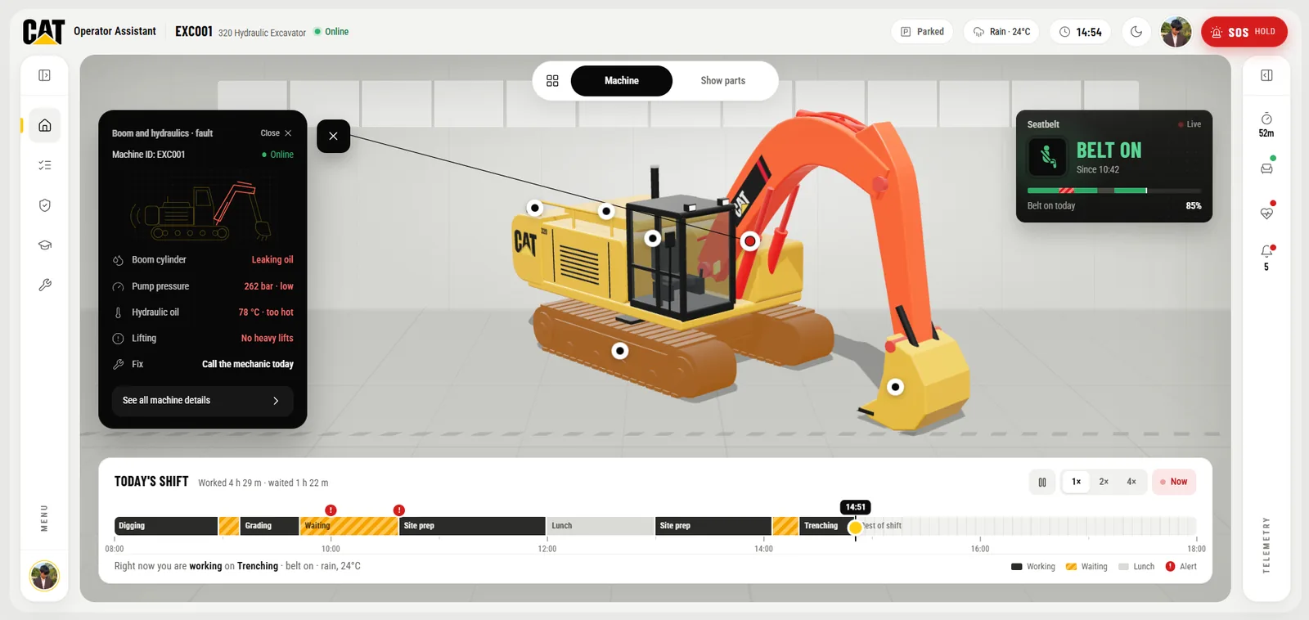Set playback speed to 2x

[1104, 482]
